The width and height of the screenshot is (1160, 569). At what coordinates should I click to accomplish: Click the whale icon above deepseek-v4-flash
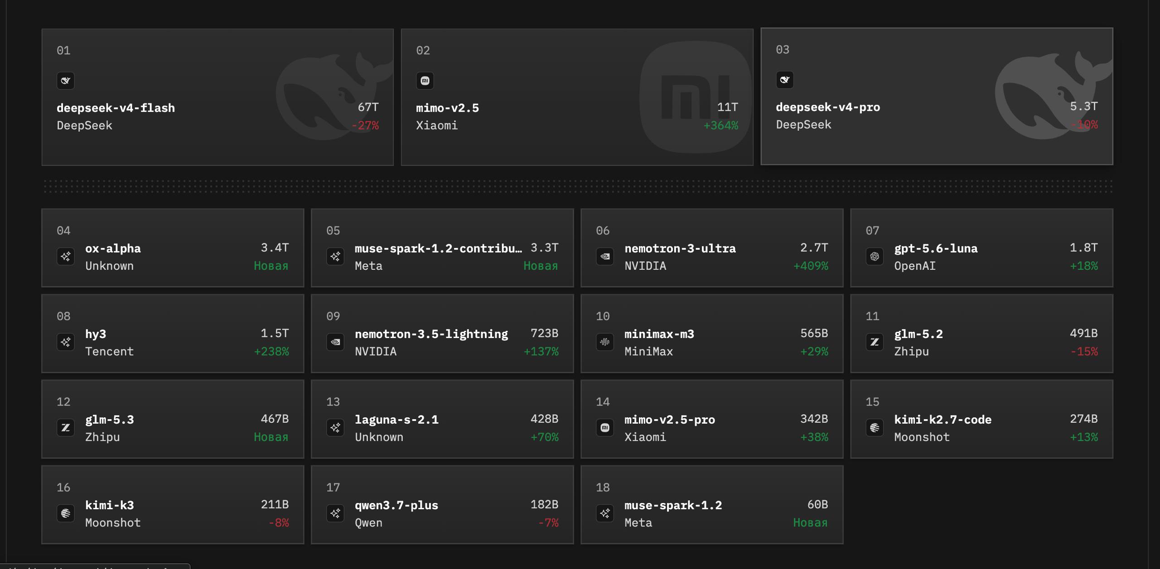click(66, 81)
